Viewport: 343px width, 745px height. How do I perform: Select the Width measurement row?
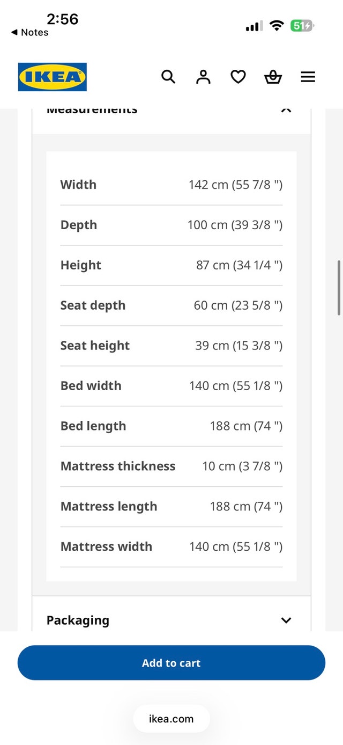(x=171, y=185)
